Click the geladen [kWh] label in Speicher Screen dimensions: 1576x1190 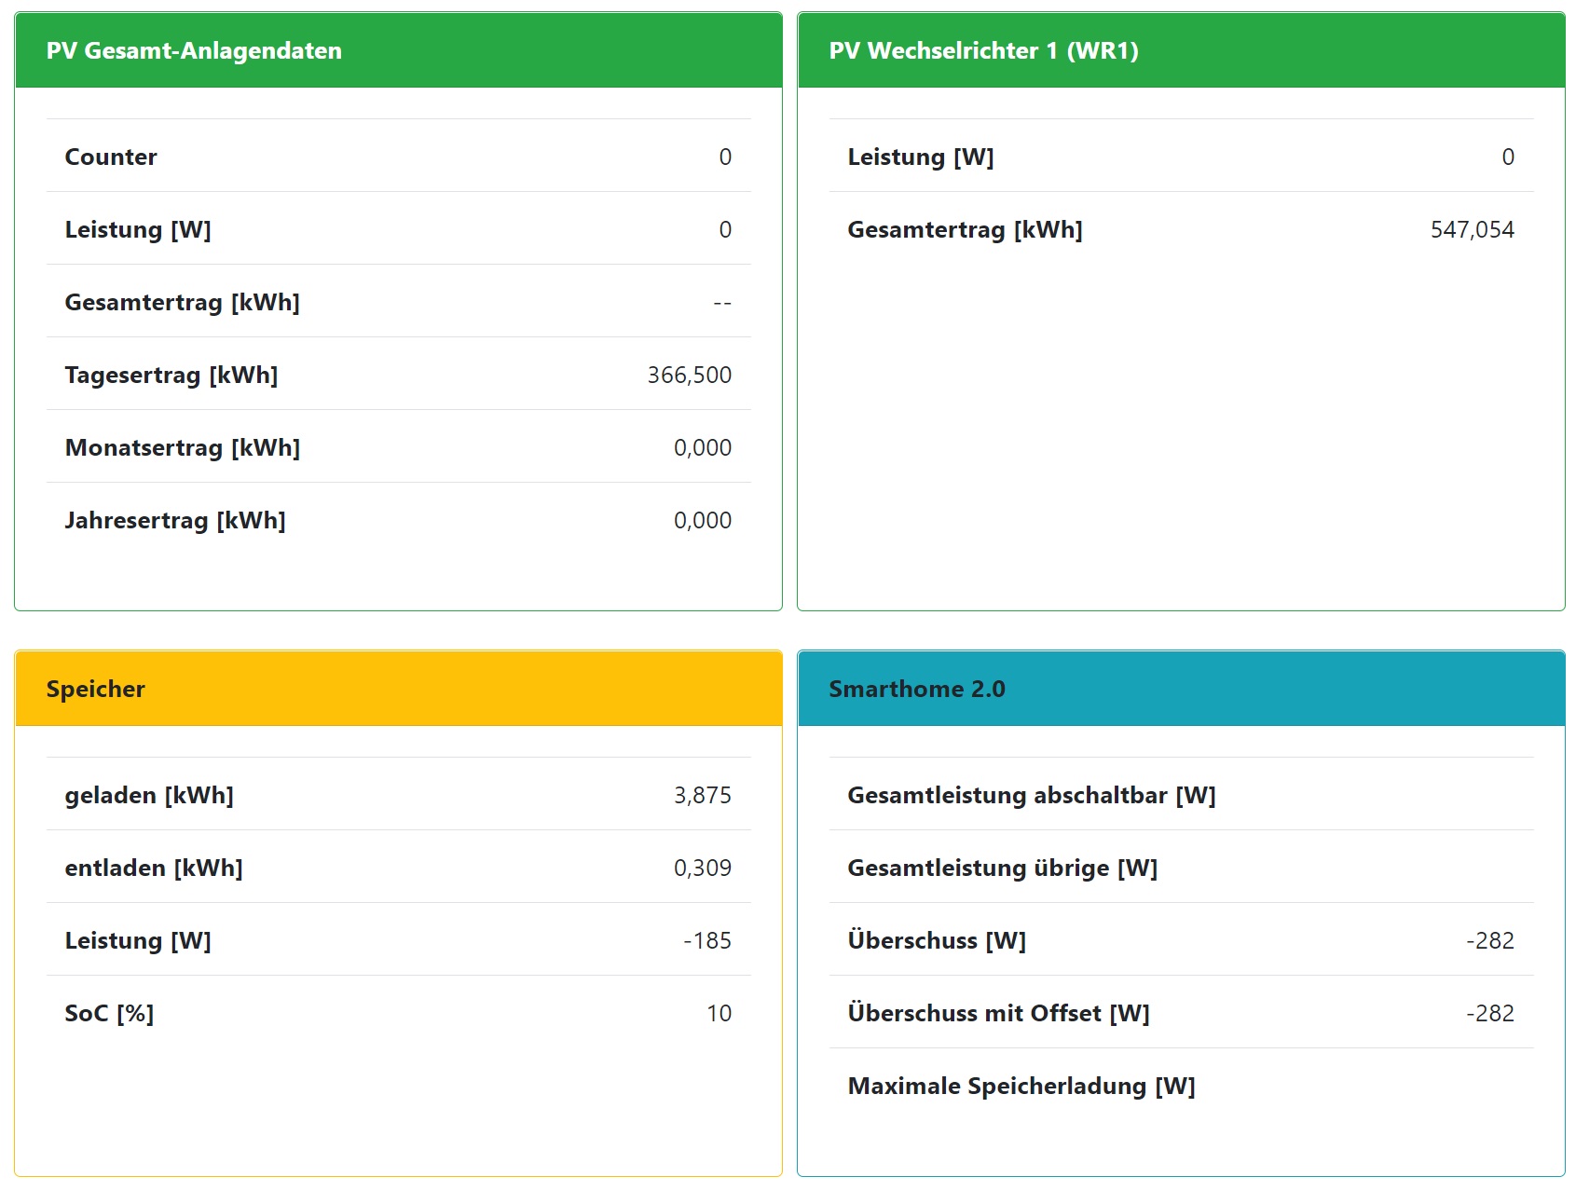[149, 795]
